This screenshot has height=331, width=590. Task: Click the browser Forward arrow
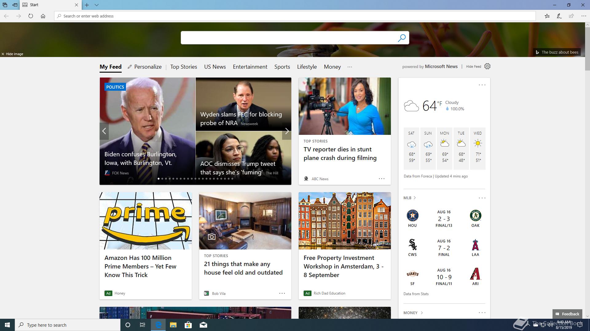18,16
